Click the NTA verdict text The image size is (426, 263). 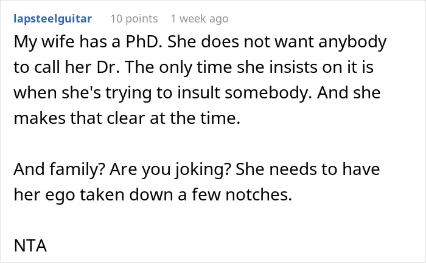30,245
